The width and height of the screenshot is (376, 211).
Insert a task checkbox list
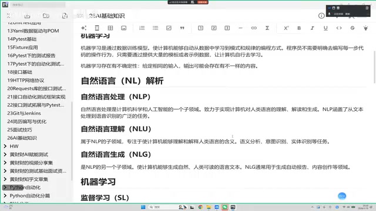pyautogui.click(x=169, y=28)
